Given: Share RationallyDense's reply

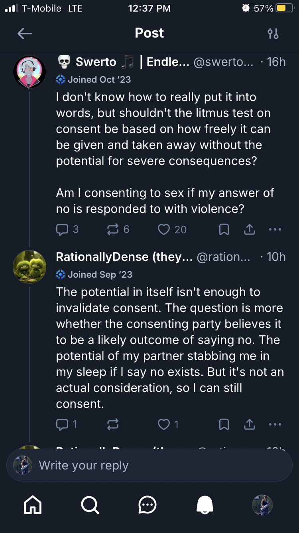Looking at the screenshot, I should tap(249, 424).
